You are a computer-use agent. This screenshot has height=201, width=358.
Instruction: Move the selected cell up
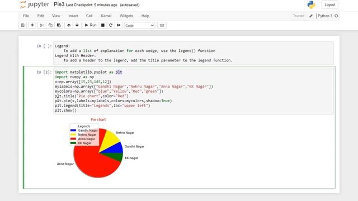click(69, 25)
